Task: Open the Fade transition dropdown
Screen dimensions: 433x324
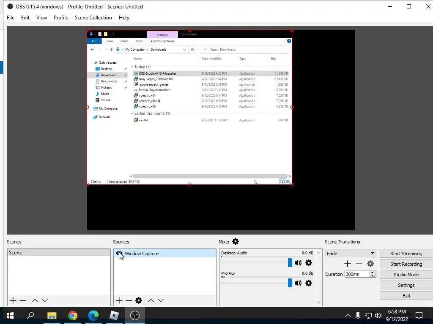Action: point(351,253)
